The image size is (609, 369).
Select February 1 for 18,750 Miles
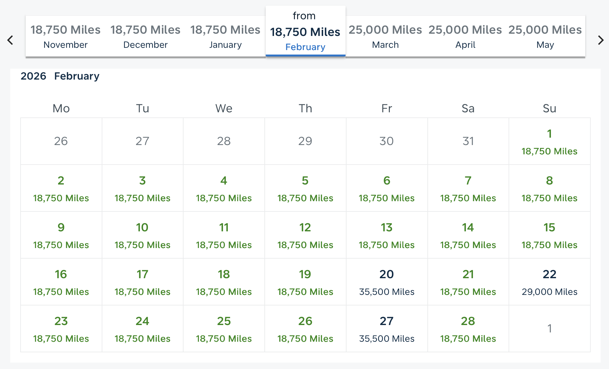(x=549, y=142)
